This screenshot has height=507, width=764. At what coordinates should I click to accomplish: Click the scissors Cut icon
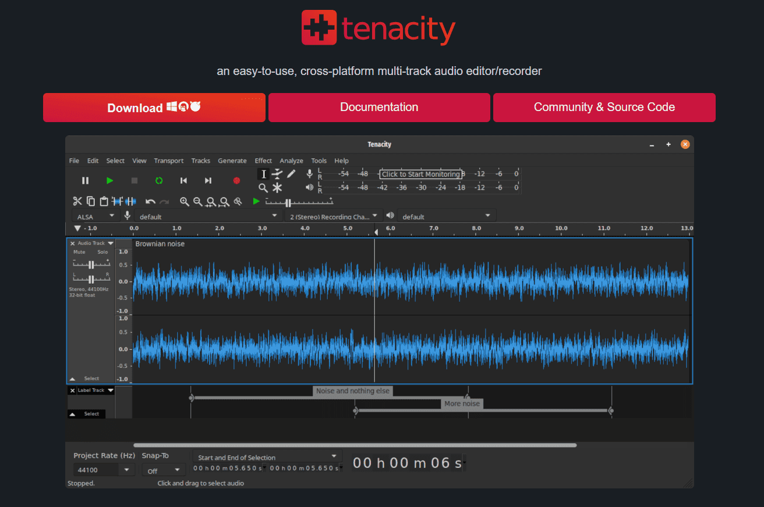click(x=77, y=201)
